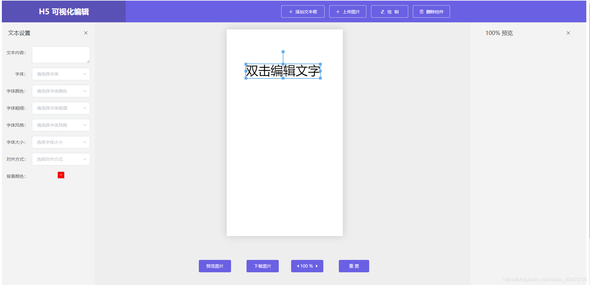Click inside the 文本内容 text input field
This screenshot has height=285, width=590.
pos(61,55)
